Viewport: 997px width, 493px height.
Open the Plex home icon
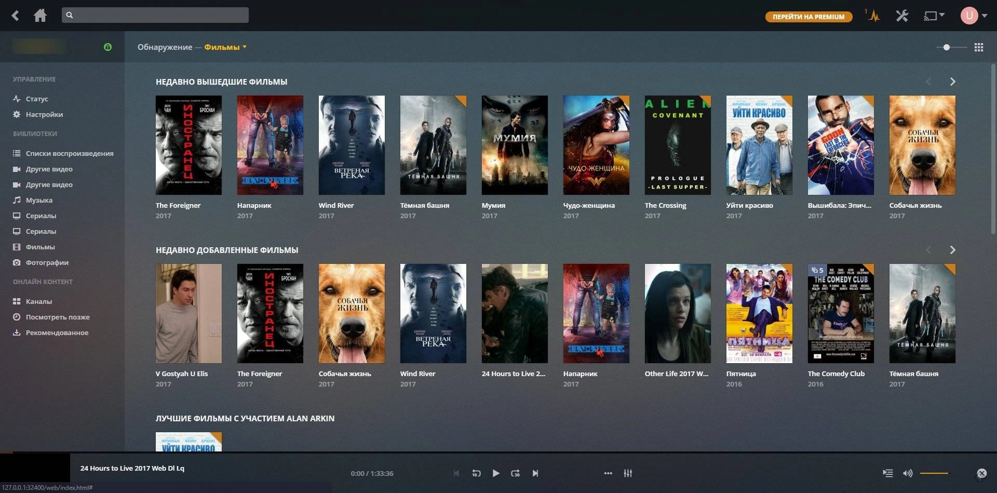(x=40, y=16)
